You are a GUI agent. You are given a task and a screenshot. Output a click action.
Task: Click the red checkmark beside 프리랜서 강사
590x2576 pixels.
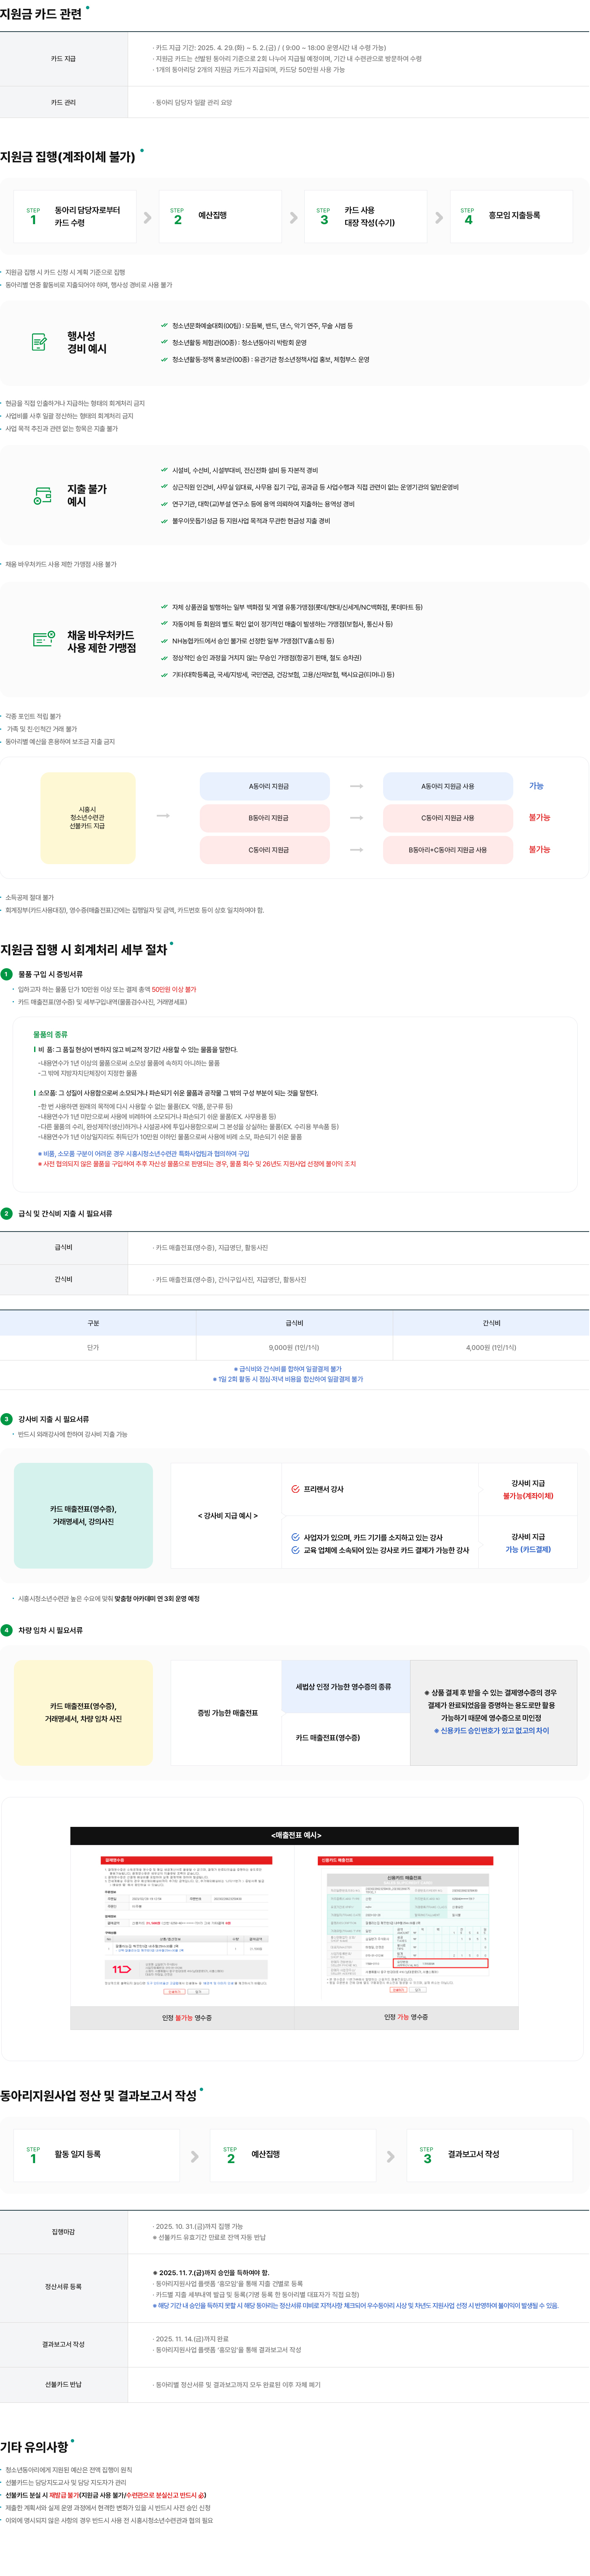coord(296,1489)
